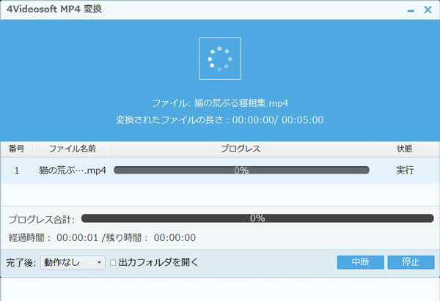Click the 番号 column header
The image size is (440, 301).
(x=16, y=149)
